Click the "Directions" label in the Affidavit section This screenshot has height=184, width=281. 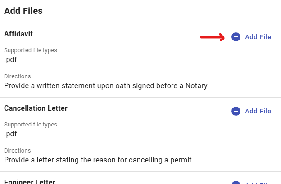[x=18, y=76]
